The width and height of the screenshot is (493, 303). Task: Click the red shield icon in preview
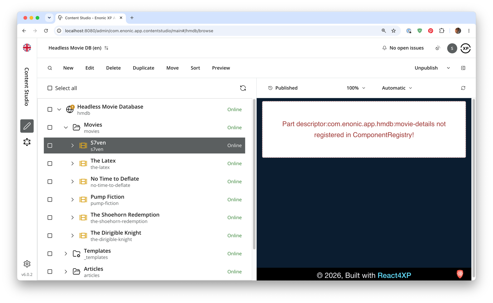coord(460,274)
